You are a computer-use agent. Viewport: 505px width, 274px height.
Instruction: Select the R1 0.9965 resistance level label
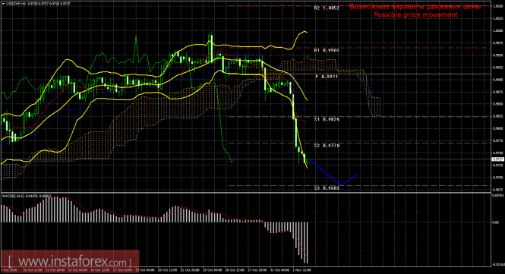pyautogui.click(x=327, y=51)
